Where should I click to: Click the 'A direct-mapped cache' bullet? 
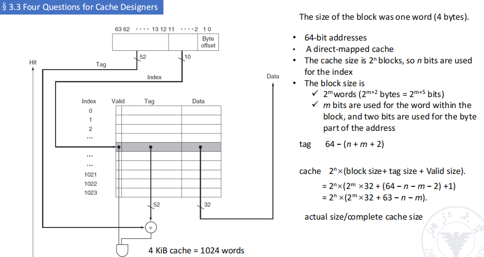click(349, 49)
